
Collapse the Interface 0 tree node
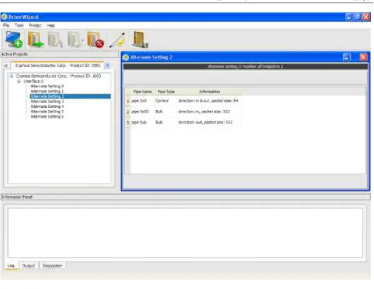(x=19, y=81)
